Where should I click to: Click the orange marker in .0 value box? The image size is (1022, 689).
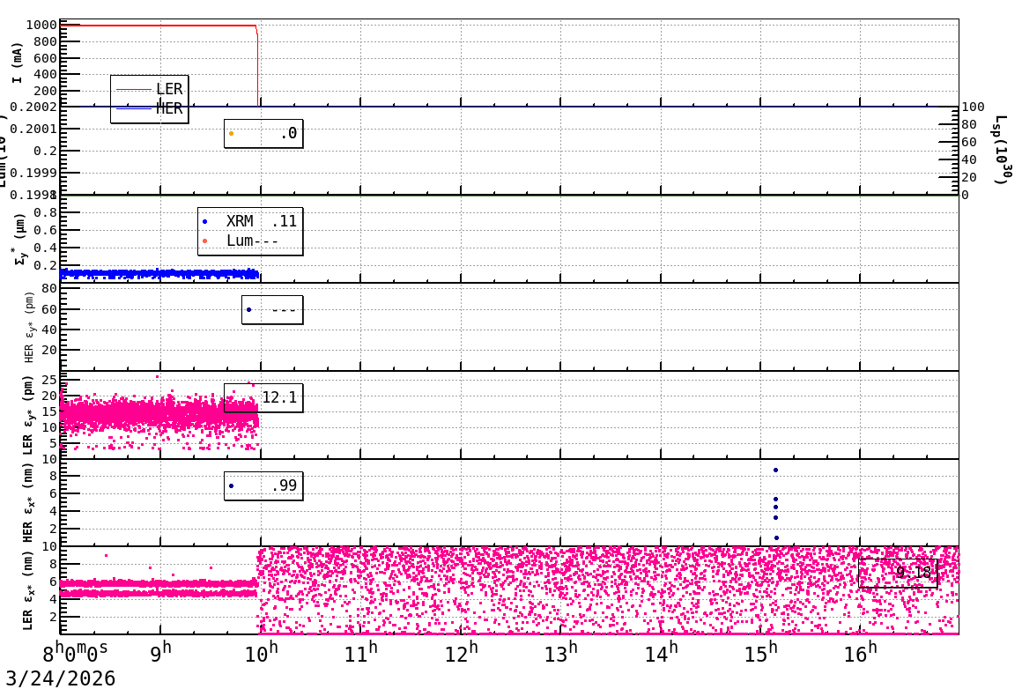(x=232, y=134)
